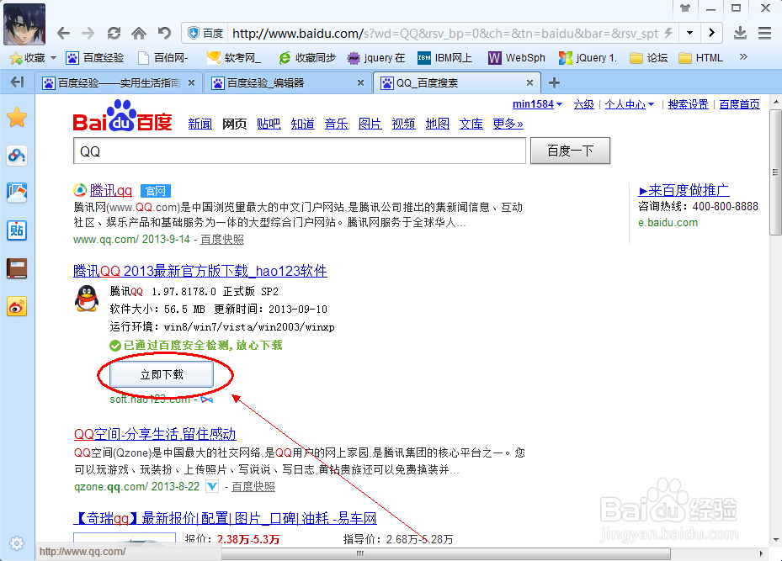Refresh the current page
The width and height of the screenshot is (782, 561).
point(114,32)
